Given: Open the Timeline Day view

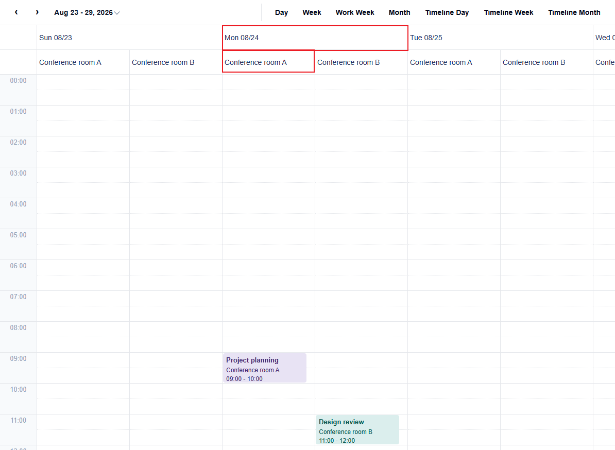Looking at the screenshot, I should [447, 12].
